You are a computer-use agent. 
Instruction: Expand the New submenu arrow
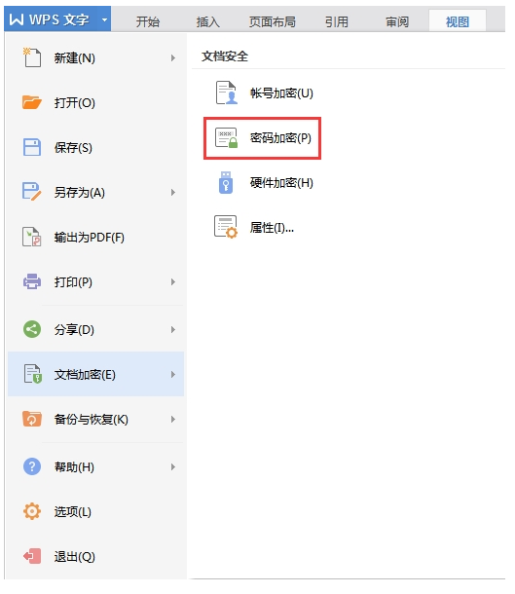click(x=173, y=57)
